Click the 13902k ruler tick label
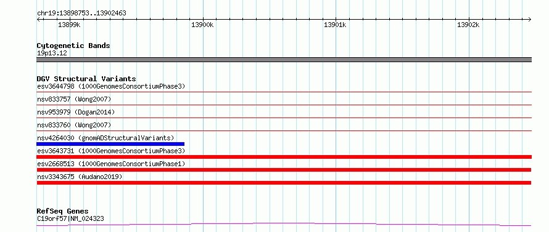The height and width of the screenshot is (232, 549). 468,25
